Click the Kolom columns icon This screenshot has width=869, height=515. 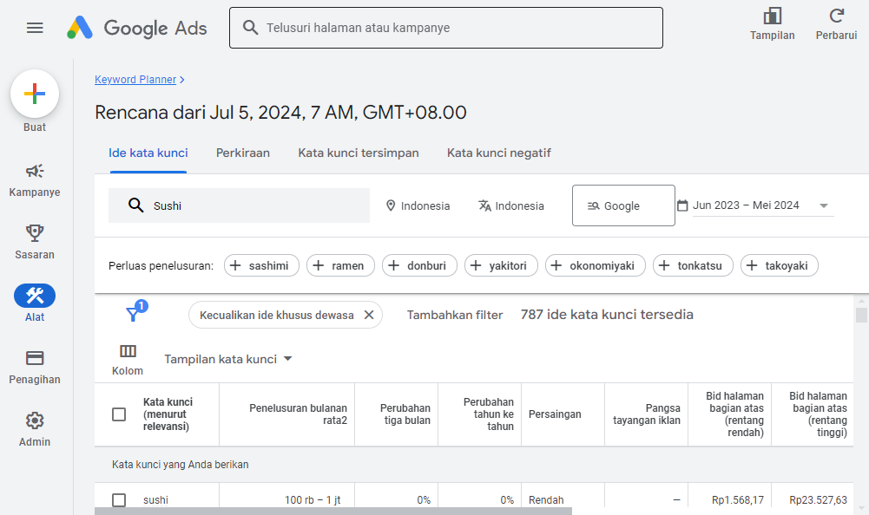pos(128,351)
